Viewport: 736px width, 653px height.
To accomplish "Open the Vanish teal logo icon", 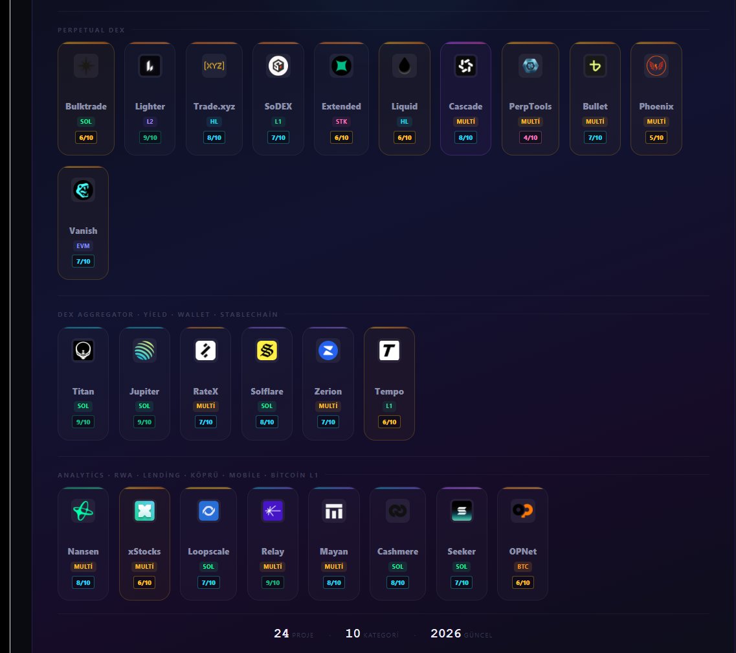I will click(x=83, y=190).
